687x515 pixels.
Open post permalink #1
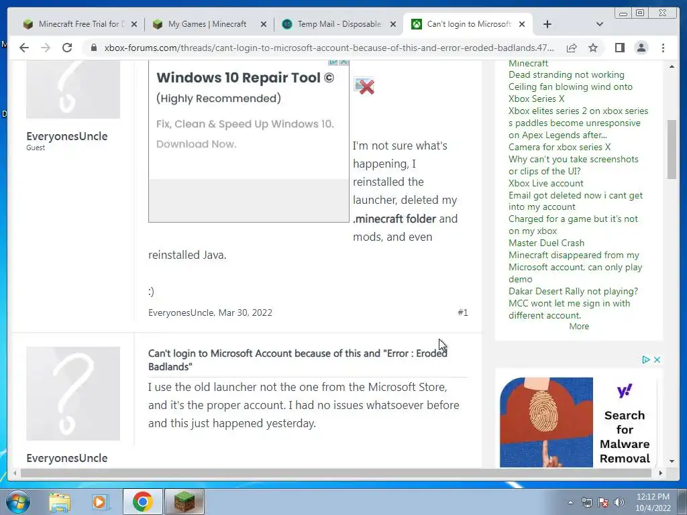tap(463, 312)
